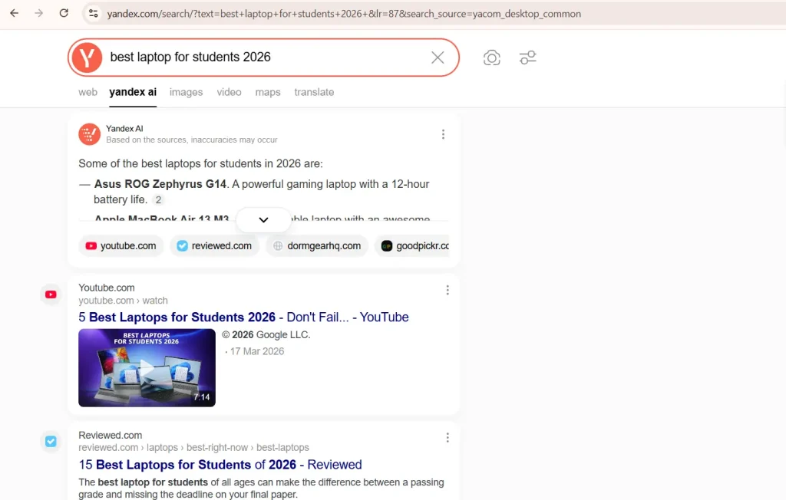The width and height of the screenshot is (786, 500).
Task: Click the Yandex Y logo
Action: click(87, 58)
